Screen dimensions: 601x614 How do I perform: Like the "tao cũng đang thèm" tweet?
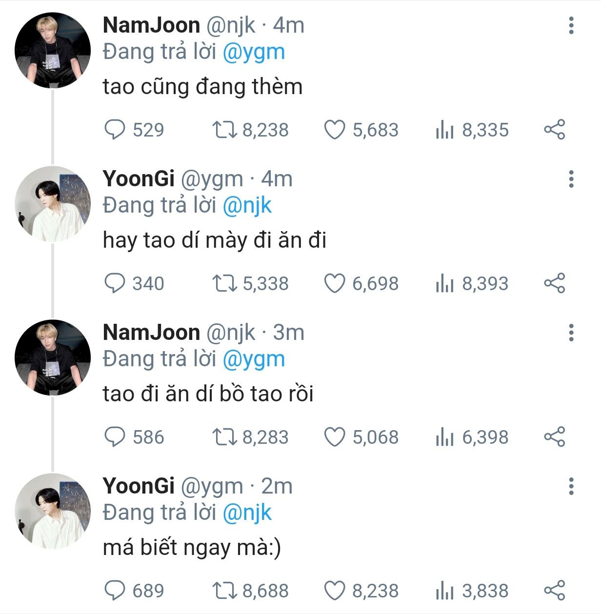pos(335,130)
